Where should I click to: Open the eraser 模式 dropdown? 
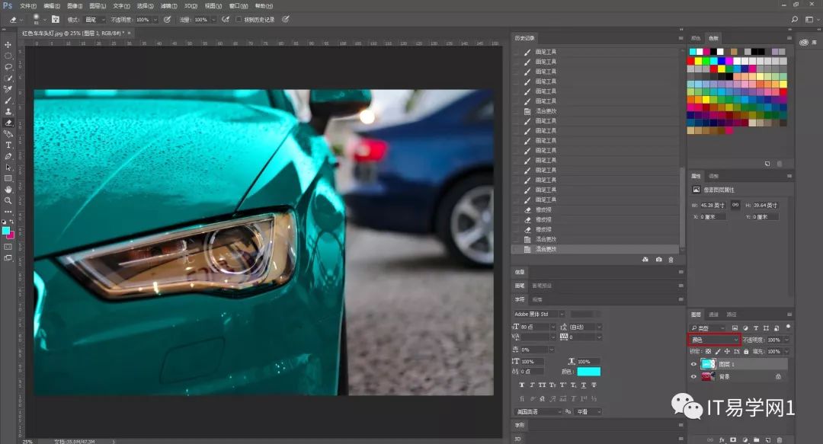[x=94, y=19]
